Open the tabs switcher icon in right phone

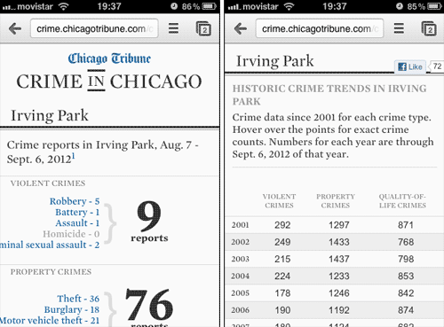[x=429, y=28]
